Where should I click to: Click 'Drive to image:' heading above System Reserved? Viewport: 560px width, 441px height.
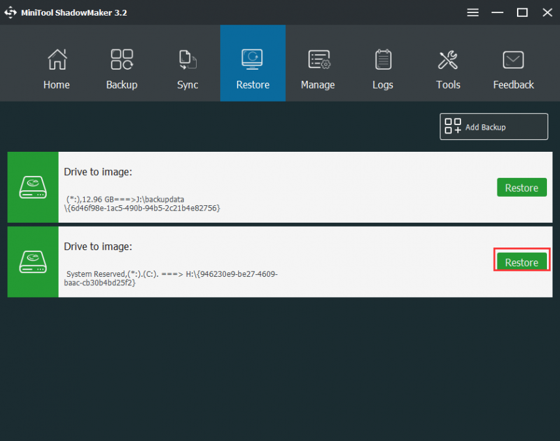point(98,247)
